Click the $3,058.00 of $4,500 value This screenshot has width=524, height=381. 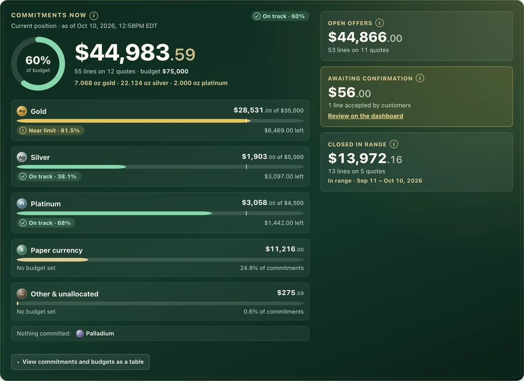pos(273,203)
